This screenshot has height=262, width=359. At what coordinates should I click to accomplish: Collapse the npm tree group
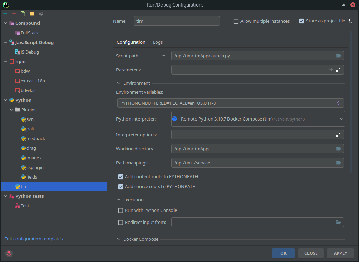5,61
